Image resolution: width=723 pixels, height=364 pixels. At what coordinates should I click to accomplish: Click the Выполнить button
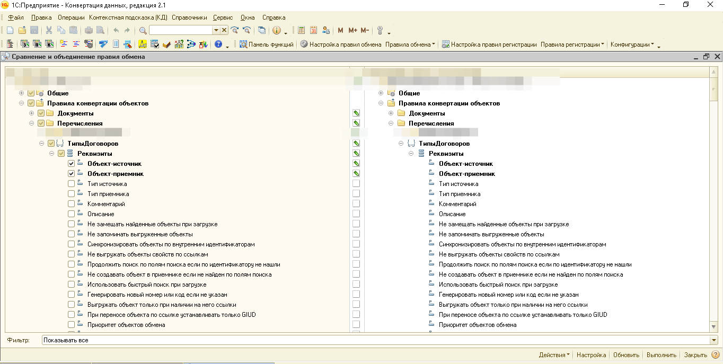[x=662, y=355]
